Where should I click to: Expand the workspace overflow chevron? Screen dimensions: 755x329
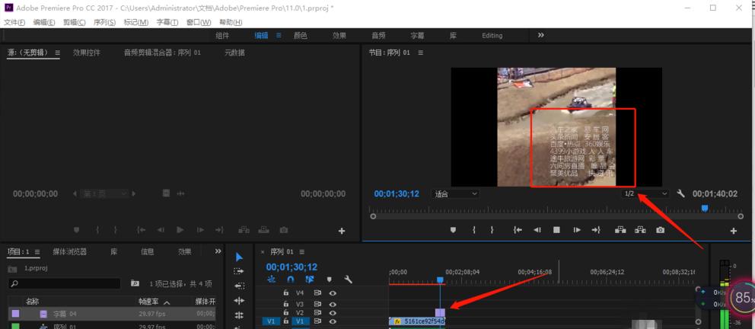(541, 35)
